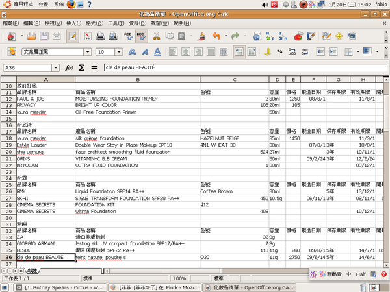Open the 插入(I) menu
Viewport: 390px width, 292px height.
(74, 23)
